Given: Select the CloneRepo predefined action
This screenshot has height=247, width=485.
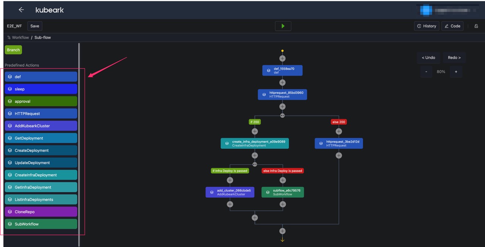Looking at the screenshot, I should coord(41,211).
